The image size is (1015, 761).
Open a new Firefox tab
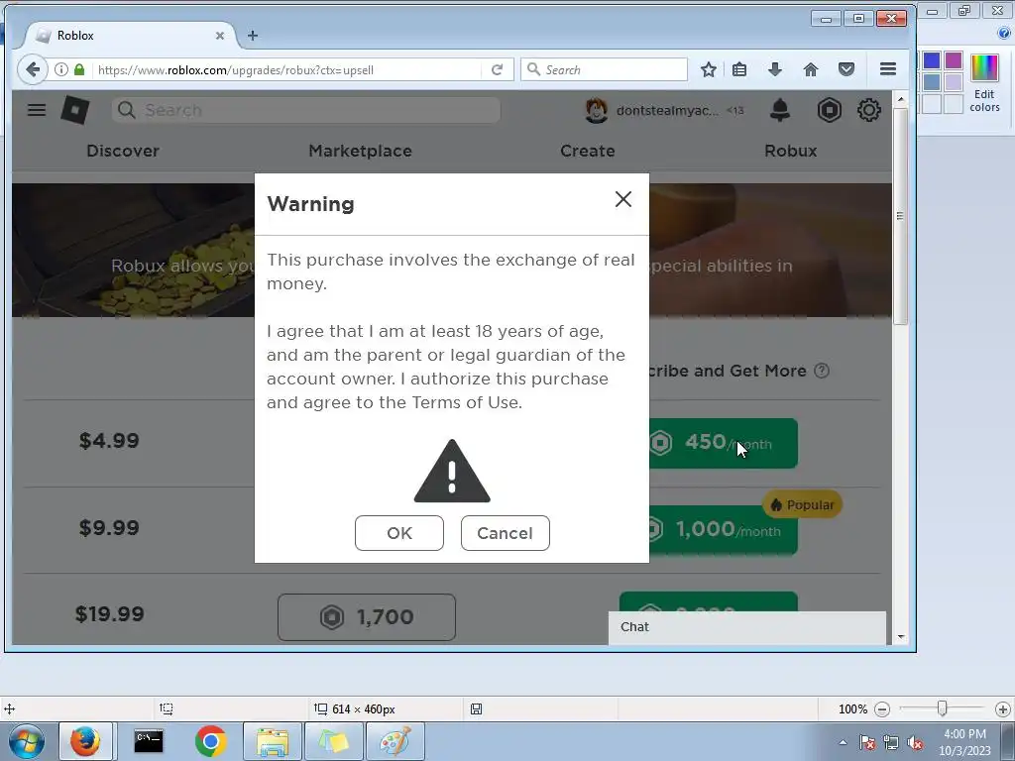coord(253,36)
